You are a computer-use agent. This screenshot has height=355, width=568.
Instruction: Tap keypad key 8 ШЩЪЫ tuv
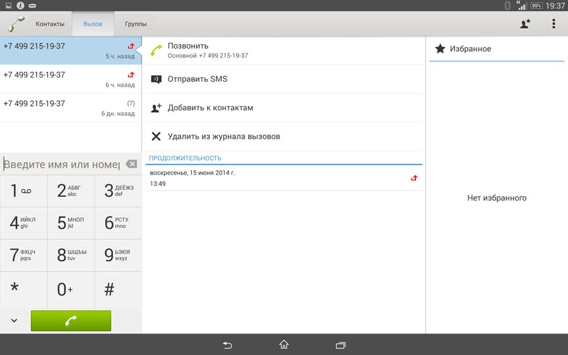71,255
